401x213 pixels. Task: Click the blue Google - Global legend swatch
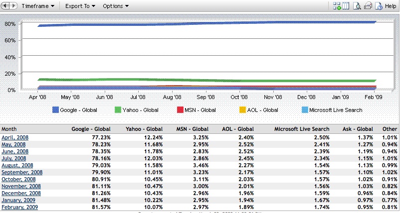55,110
